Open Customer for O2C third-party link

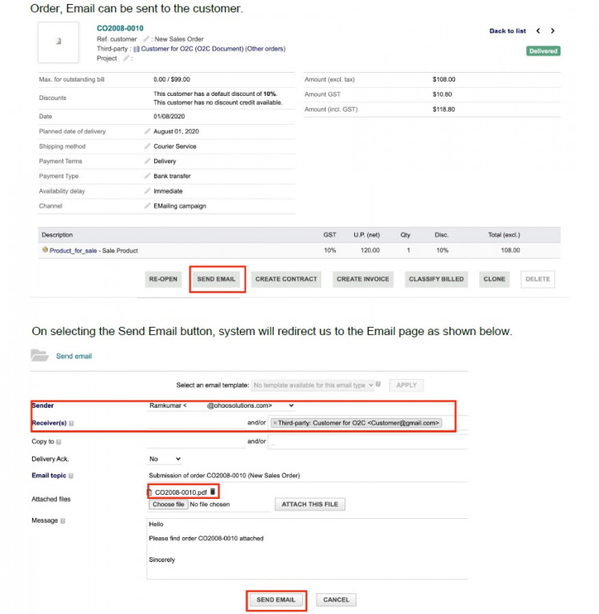click(x=192, y=49)
